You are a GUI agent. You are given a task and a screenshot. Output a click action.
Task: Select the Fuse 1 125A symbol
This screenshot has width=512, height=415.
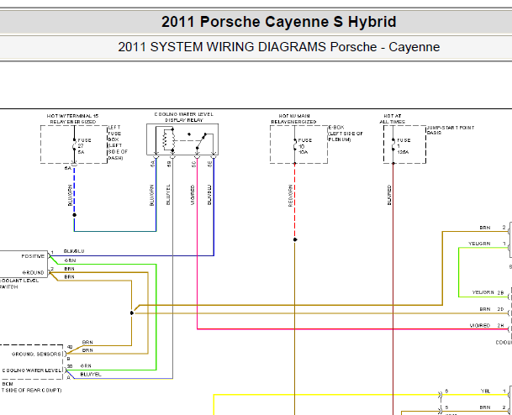point(393,144)
